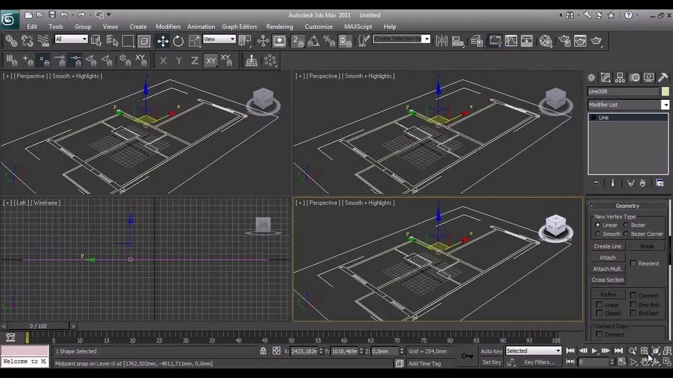Screen dimensions: 673x378
Task: Select the Hierarchy panel icon
Action: click(x=620, y=77)
